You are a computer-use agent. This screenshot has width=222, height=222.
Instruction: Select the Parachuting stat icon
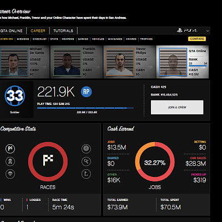[x=10, y=174]
